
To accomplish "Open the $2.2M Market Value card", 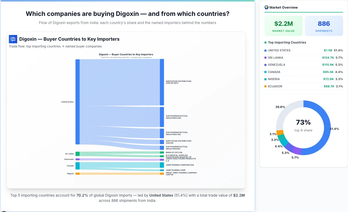I will (283, 26).
